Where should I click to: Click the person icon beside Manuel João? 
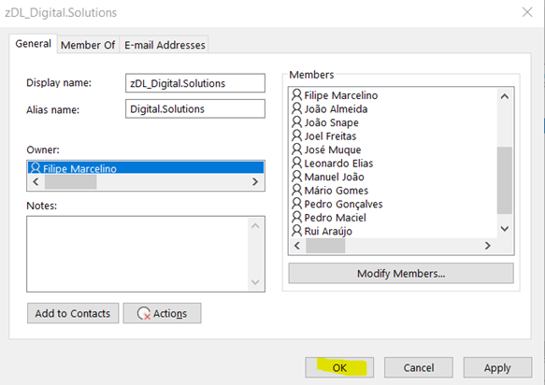(x=296, y=177)
